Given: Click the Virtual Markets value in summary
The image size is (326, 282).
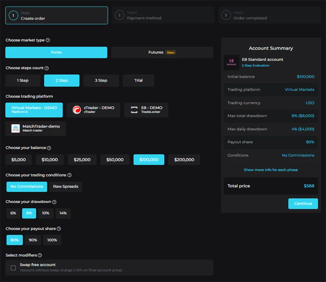Looking at the screenshot, I should point(300,89).
